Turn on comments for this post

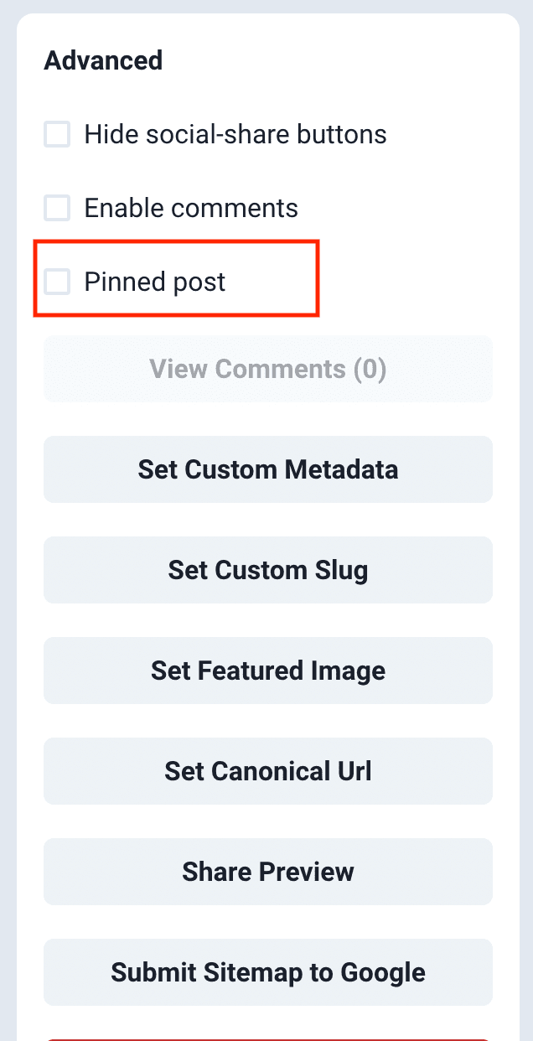tap(57, 208)
